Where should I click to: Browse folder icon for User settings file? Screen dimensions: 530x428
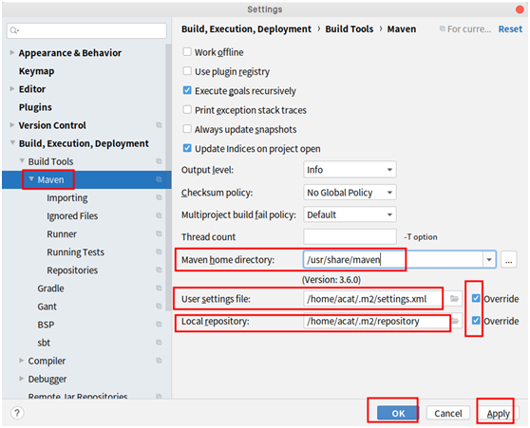[454, 299]
